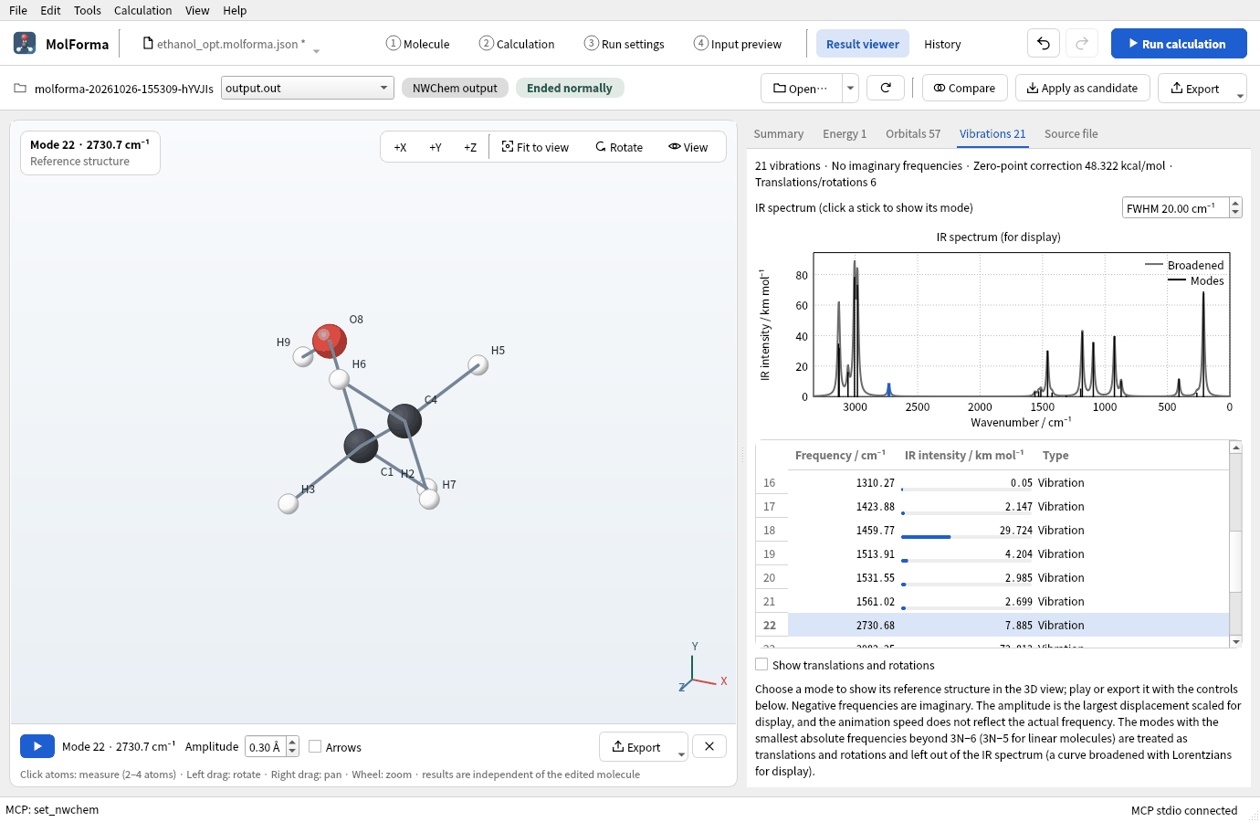Image resolution: width=1260 pixels, height=822 pixels.
Task: Click the blue mode stick in IR spectrum
Action: pos(888,389)
